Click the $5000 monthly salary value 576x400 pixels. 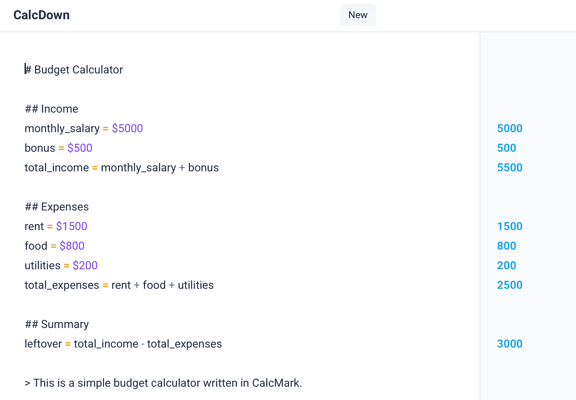click(x=127, y=128)
